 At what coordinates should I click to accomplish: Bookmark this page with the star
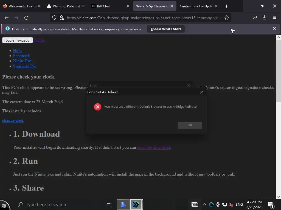[226, 17]
